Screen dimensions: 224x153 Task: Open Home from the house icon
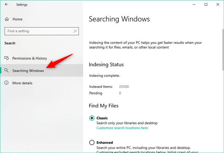tap(7, 19)
